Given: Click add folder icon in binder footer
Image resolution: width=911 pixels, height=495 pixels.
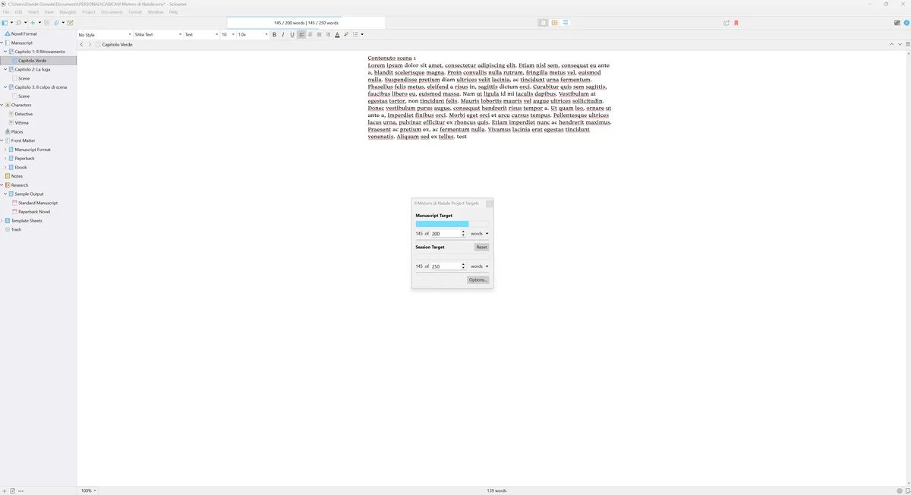Looking at the screenshot, I should tap(12, 490).
